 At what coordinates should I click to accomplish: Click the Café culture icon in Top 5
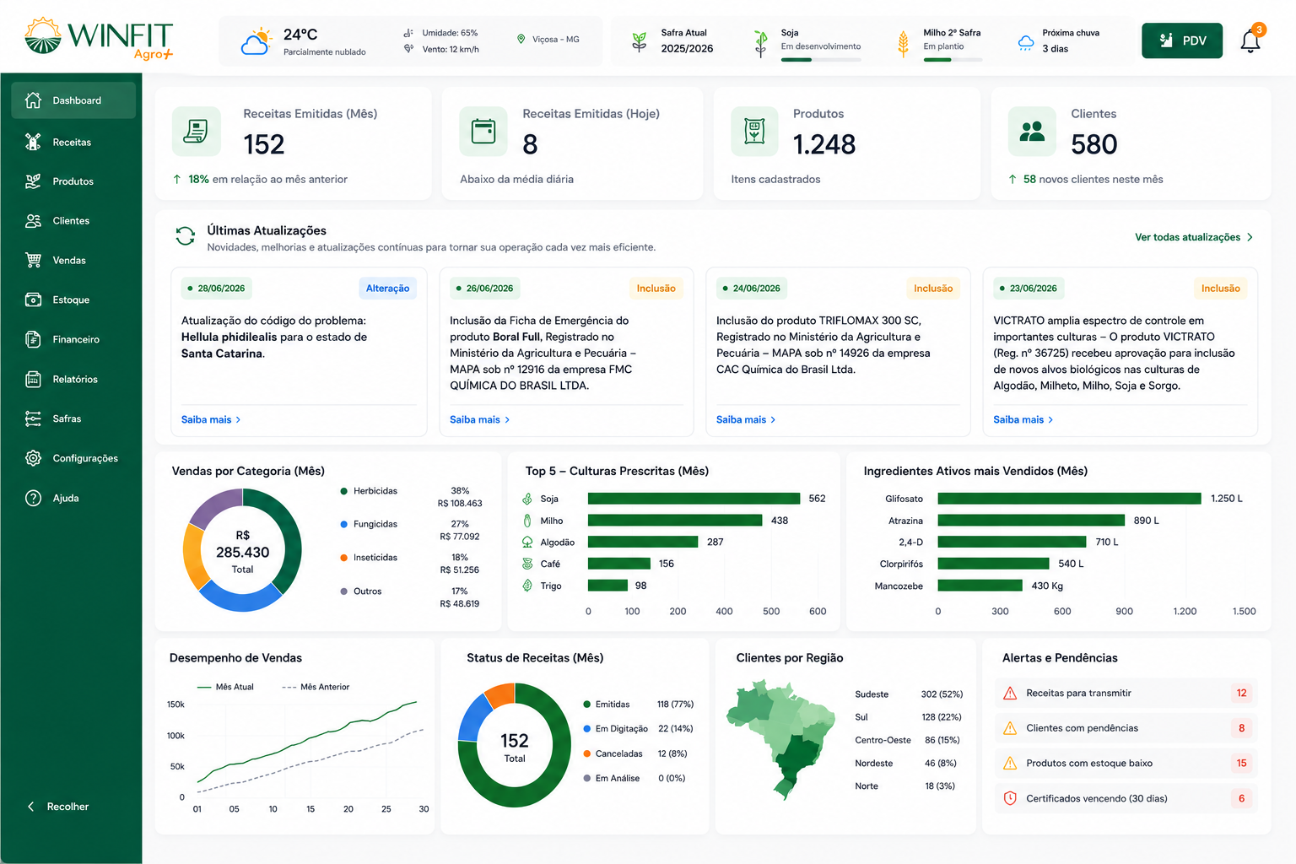(x=527, y=564)
